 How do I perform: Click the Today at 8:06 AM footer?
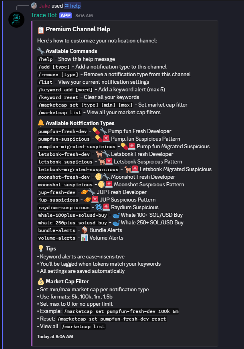[x=55, y=337]
